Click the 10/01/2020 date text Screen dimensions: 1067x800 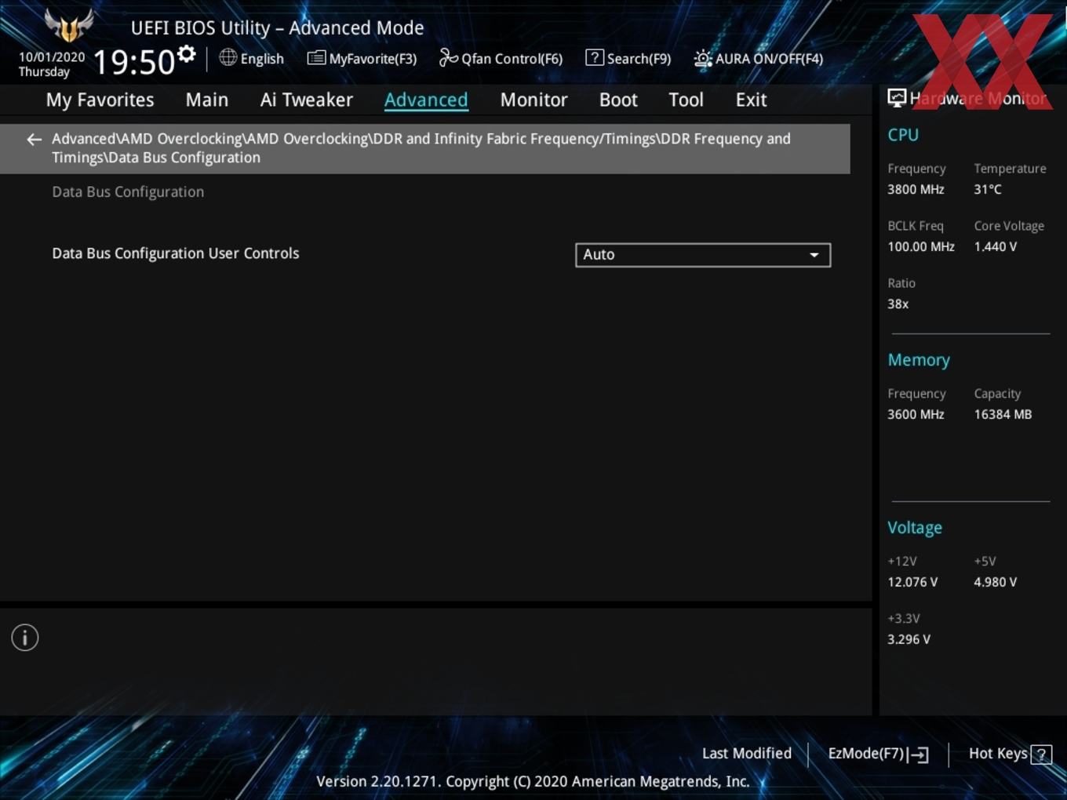point(52,57)
